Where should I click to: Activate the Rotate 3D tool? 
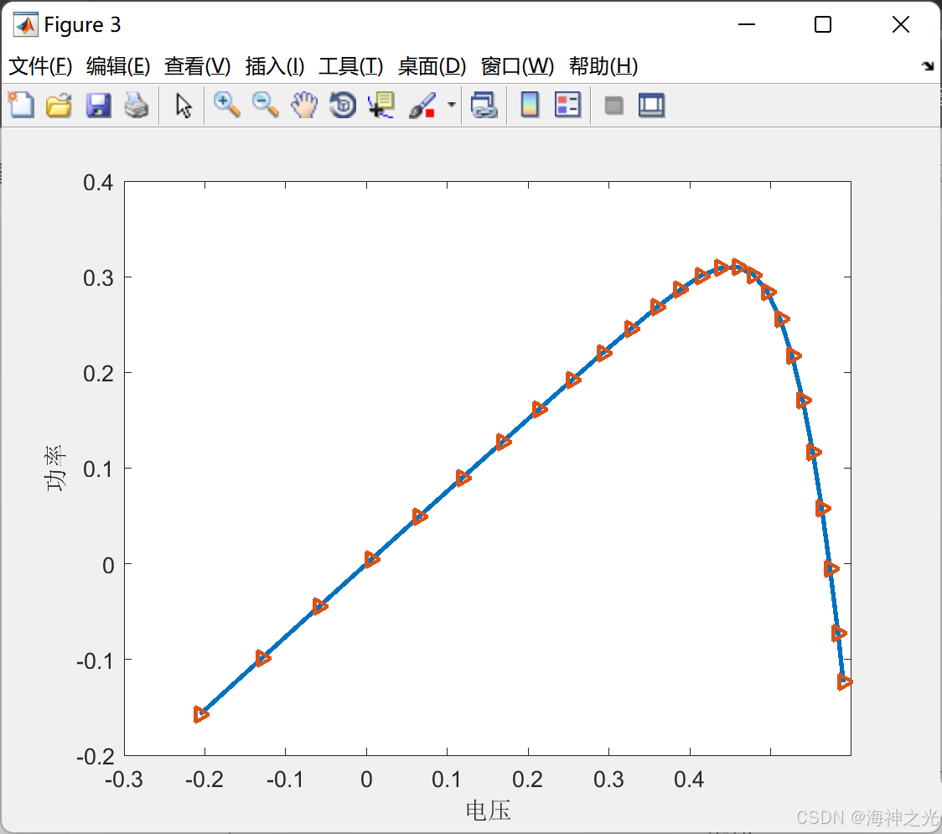[x=343, y=105]
